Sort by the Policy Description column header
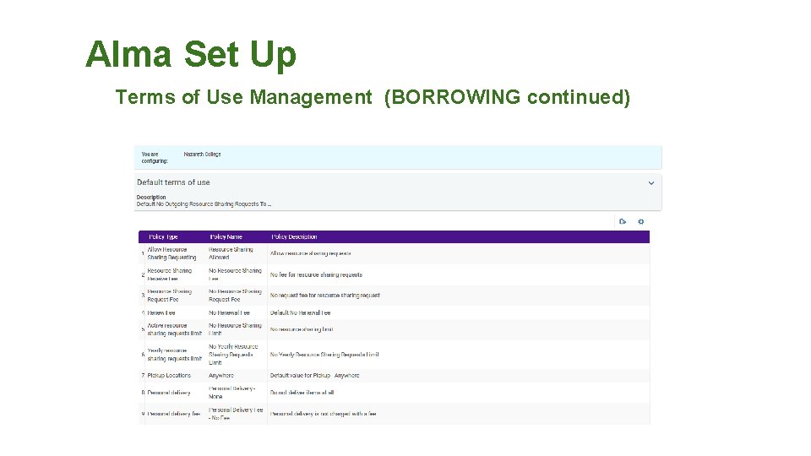The height and width of the screenshot is (456, 811). click(x=294, y=236)
